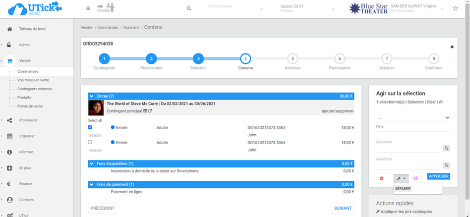Open the wrench tools dropdown

coord(401,178)
